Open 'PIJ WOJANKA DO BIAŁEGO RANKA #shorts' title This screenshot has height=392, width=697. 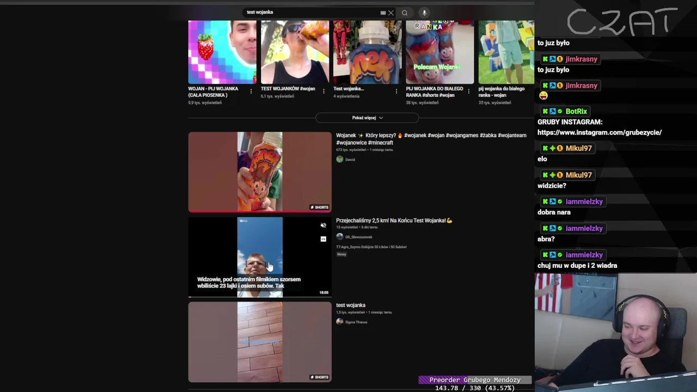(435, 91)
